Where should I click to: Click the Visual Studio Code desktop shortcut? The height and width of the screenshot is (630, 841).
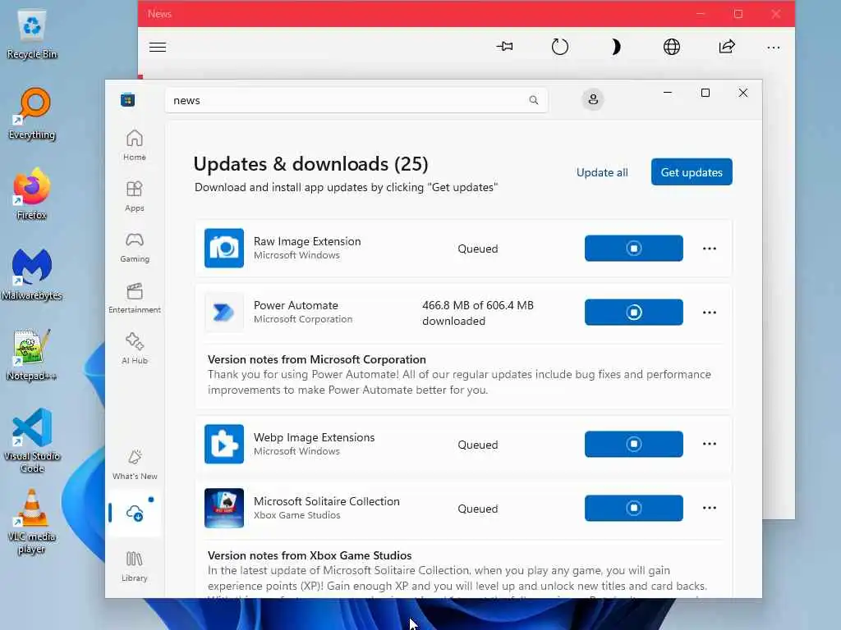(x=32, y=441)
